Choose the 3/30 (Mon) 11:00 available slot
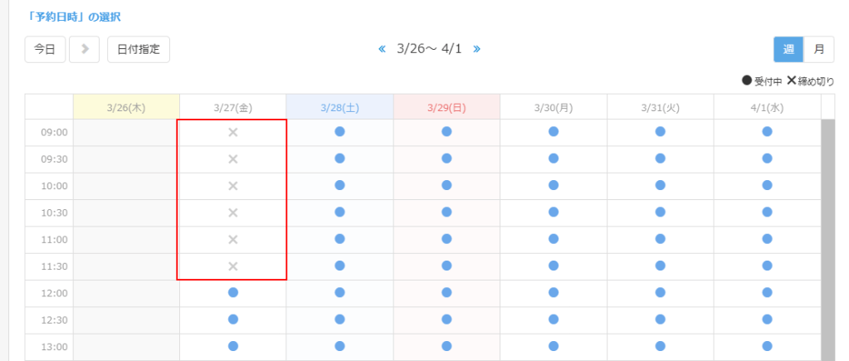 554,239
